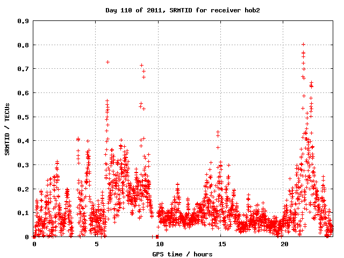Click the 0.2 y-axis tick label
The image size is (344, 258).
point(24,189)
